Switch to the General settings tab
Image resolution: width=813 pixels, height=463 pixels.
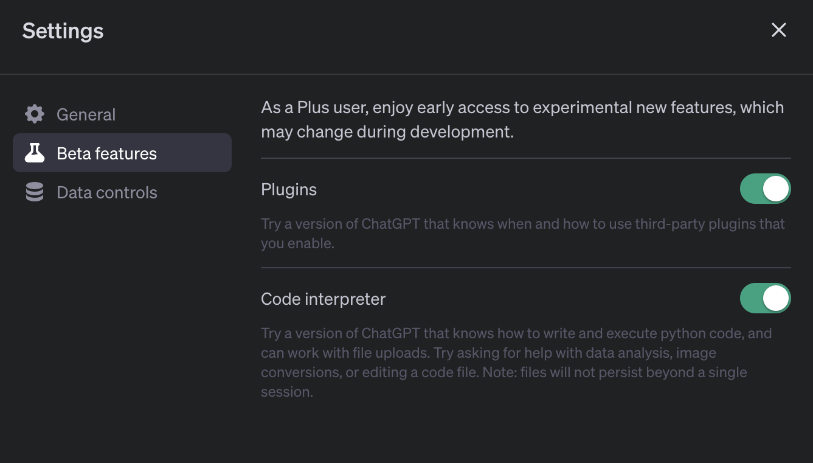pos(86,114)
